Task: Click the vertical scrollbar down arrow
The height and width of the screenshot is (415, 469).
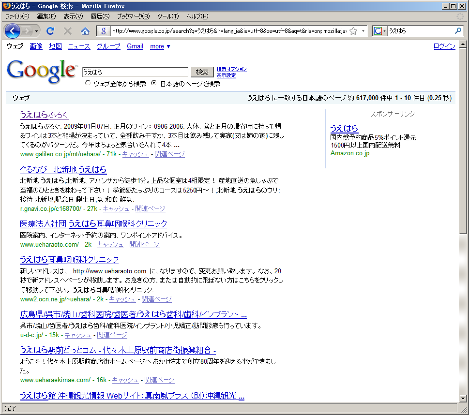Action: coord(463,398)
